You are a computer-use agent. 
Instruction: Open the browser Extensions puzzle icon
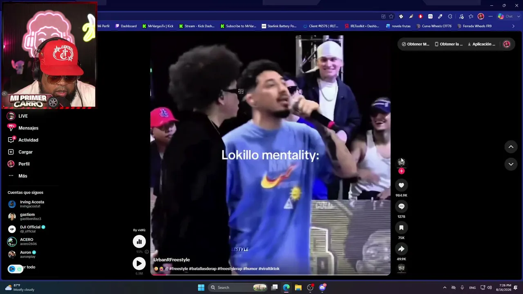coord(450,16)
